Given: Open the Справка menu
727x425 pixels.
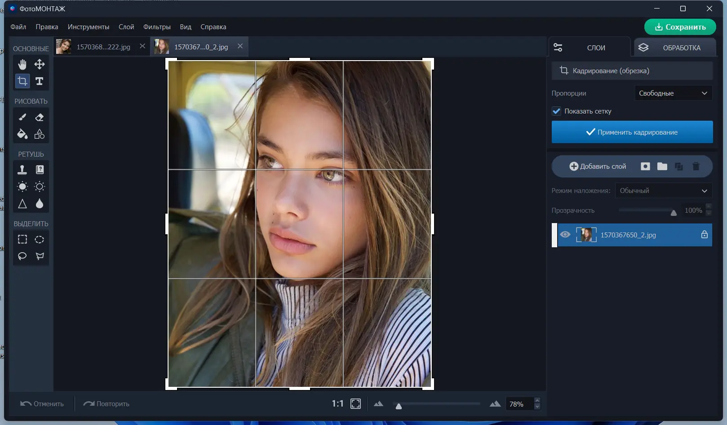Looking at the screenshot, I should [213, 27].
